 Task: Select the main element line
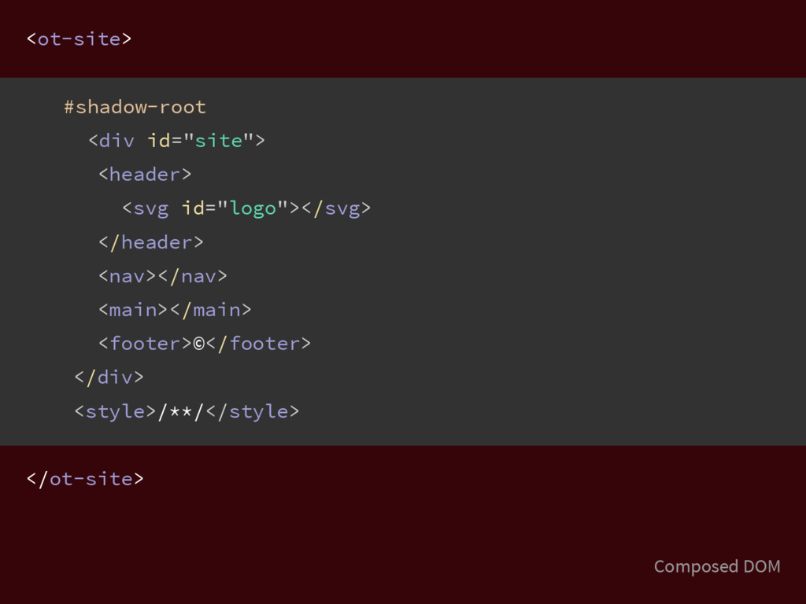click(x=175, y=310)
